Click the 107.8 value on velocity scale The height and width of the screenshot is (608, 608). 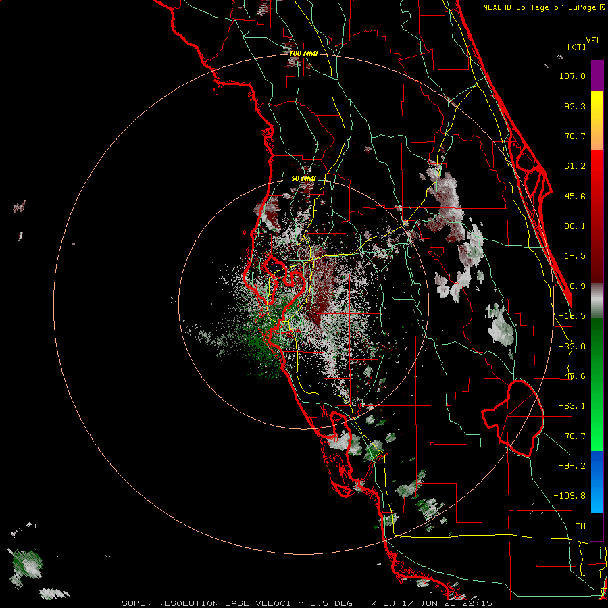pos(572,76)
